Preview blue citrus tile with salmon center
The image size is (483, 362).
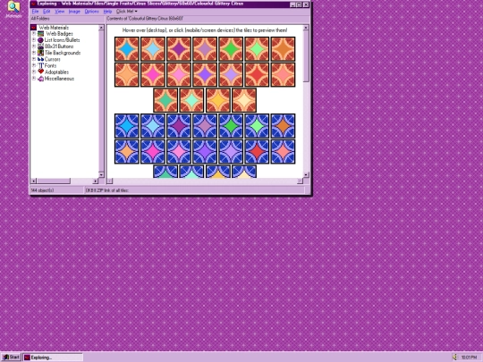283,152
